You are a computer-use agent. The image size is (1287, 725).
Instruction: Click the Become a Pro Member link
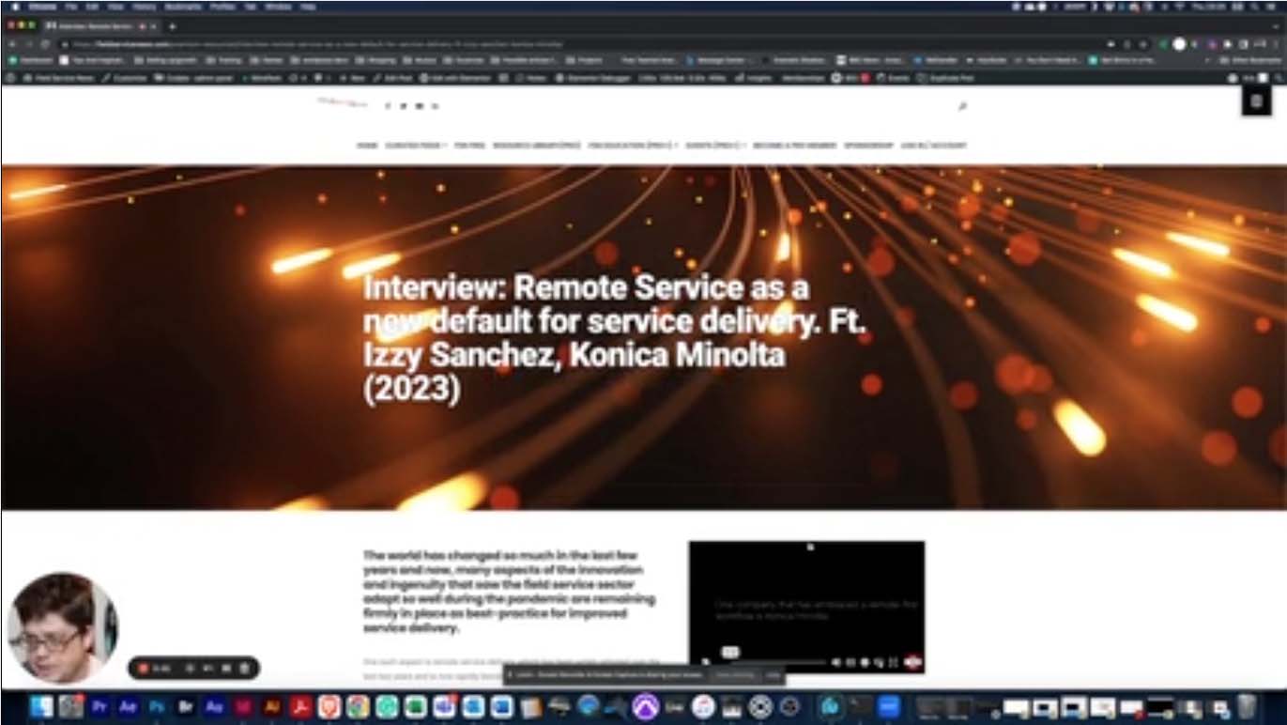tap(793, 146)
